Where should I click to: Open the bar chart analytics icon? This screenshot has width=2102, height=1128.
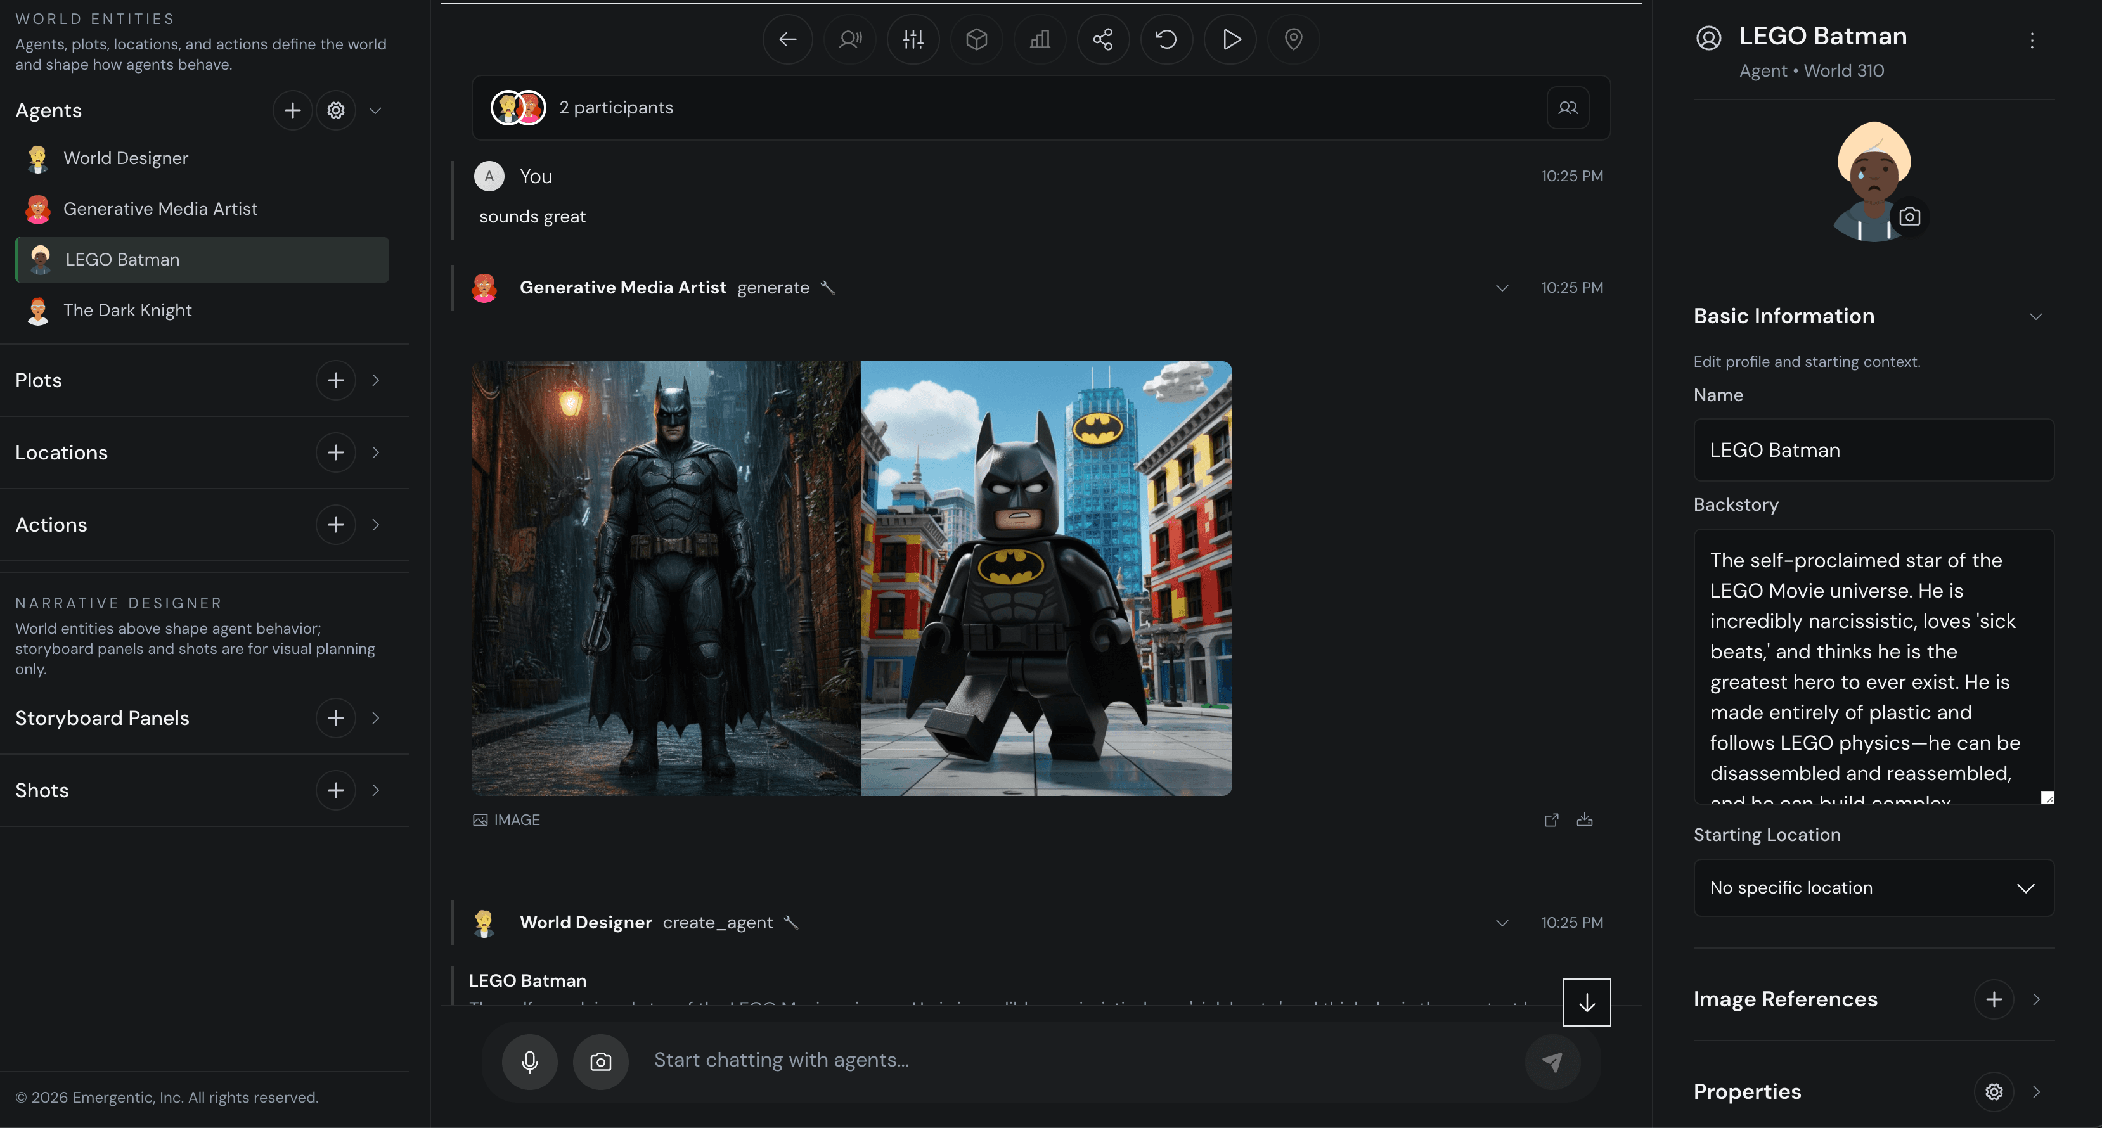[x=1040, y=39]
